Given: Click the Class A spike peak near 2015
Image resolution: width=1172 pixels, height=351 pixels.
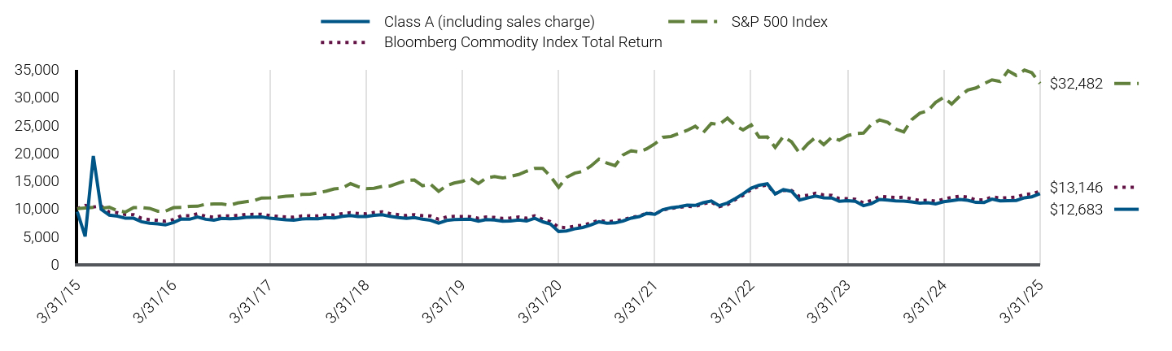Looking at the screenshot, I should [94, 157].
